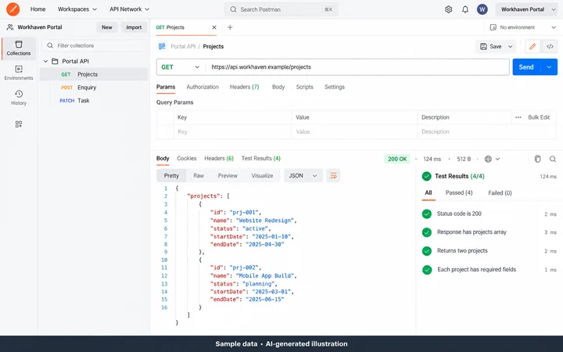Open the POST Enquiry request

pyautogui.click(x=94, y=88)
